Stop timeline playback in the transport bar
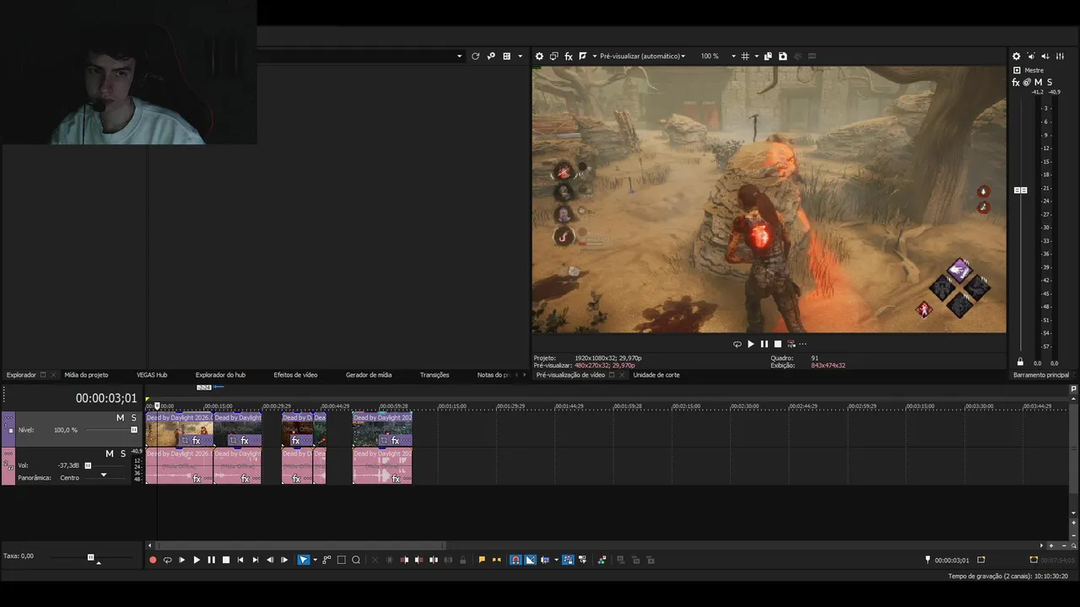 pos(226,560)
